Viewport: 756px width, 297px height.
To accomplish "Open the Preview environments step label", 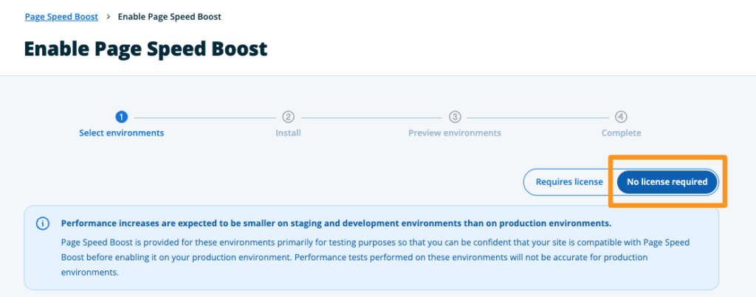I will 455,133.
